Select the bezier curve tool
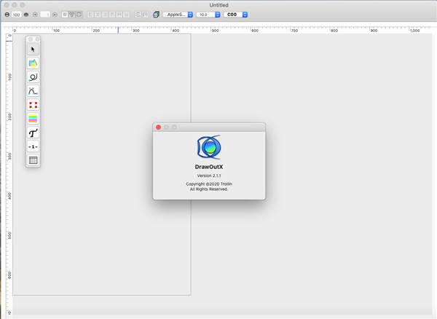The width and height of the screenshot is (437, 319). [33, 91]
